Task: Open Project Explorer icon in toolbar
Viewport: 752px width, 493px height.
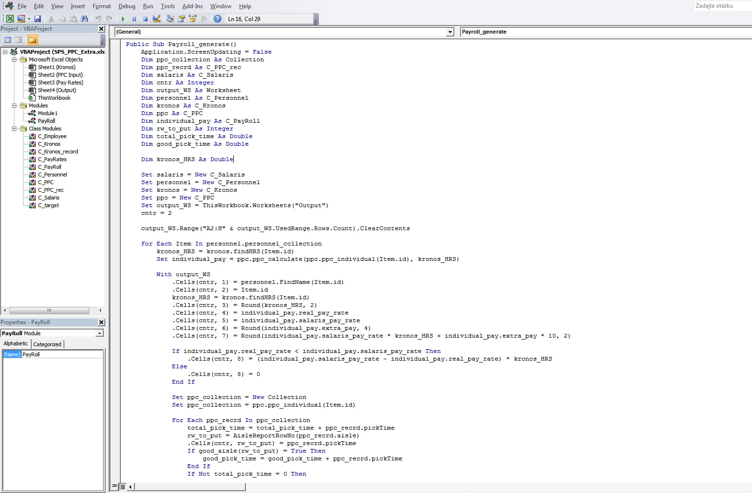Action: pyautogui.click(x=170, y=19)
